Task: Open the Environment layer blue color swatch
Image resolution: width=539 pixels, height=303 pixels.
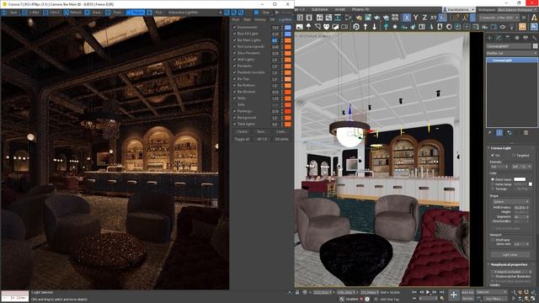Action: tap(288, 27)
